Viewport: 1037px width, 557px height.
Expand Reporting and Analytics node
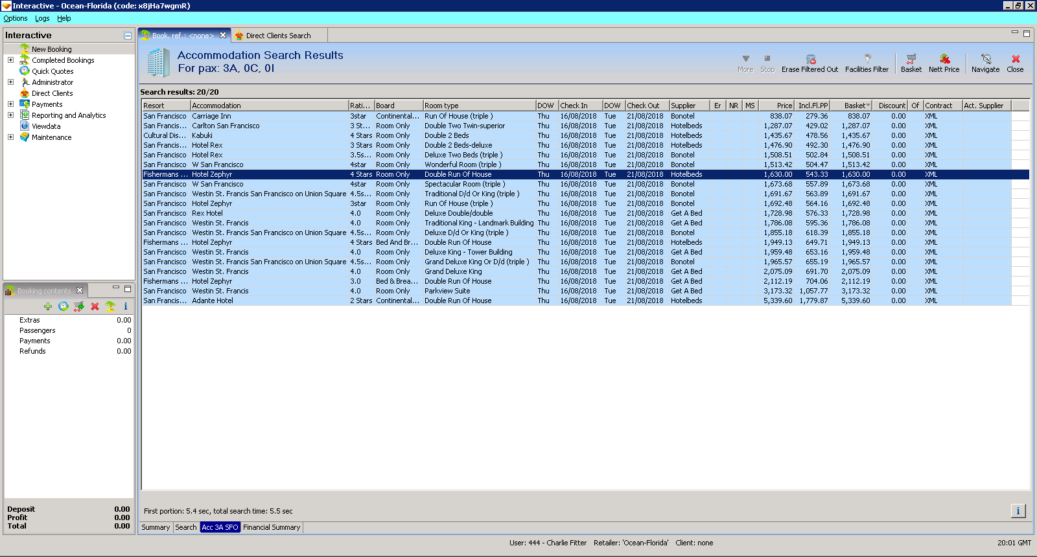tap(10, 115)
